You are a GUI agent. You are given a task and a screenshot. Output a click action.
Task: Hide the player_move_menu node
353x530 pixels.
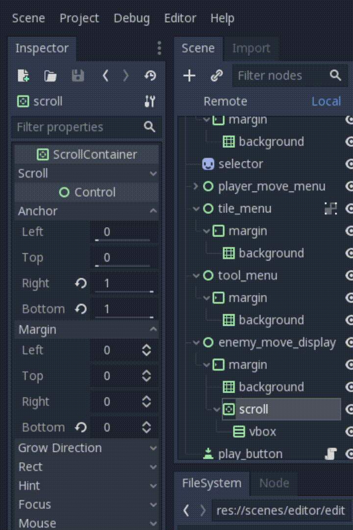tap(349, 186)
